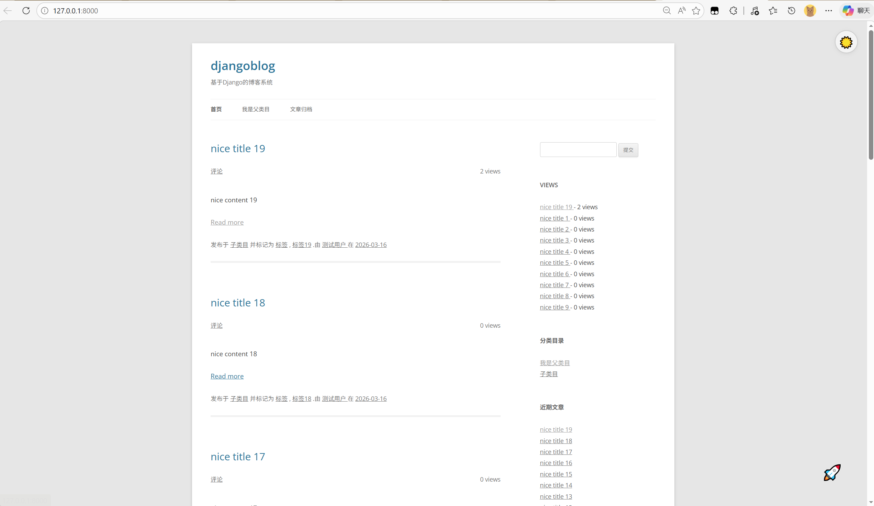This screenshot has height=506, width=874.
Task: Focus the sidebar search input field
Action: 578,150
